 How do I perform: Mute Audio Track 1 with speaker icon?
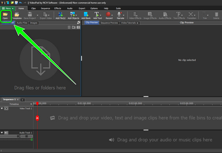click(x=6, y=133)
